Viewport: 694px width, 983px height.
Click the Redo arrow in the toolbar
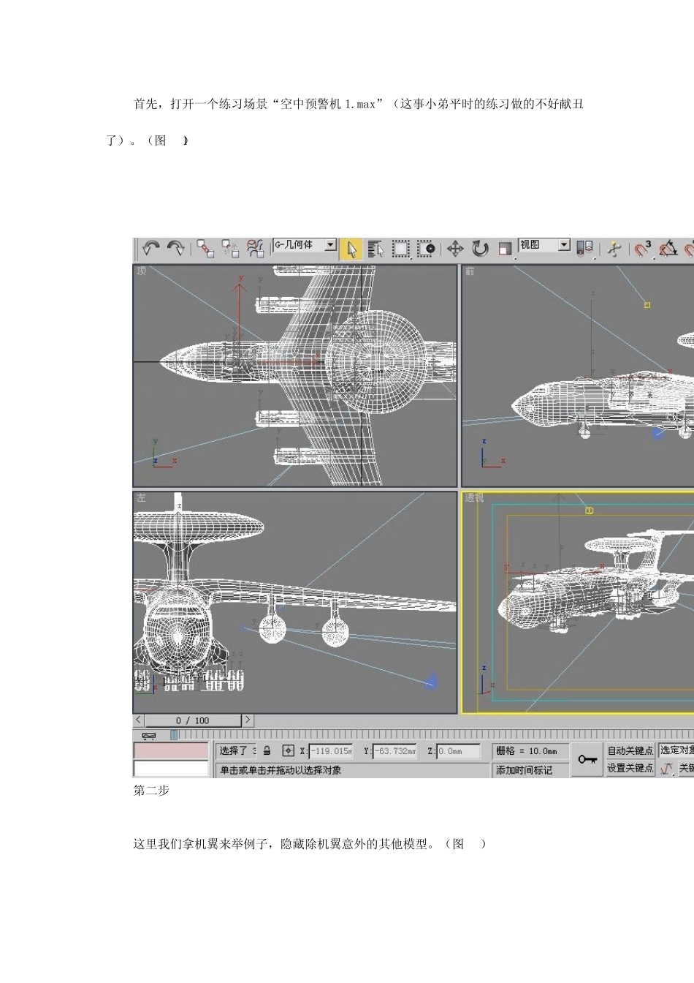(x=175, y=249)
